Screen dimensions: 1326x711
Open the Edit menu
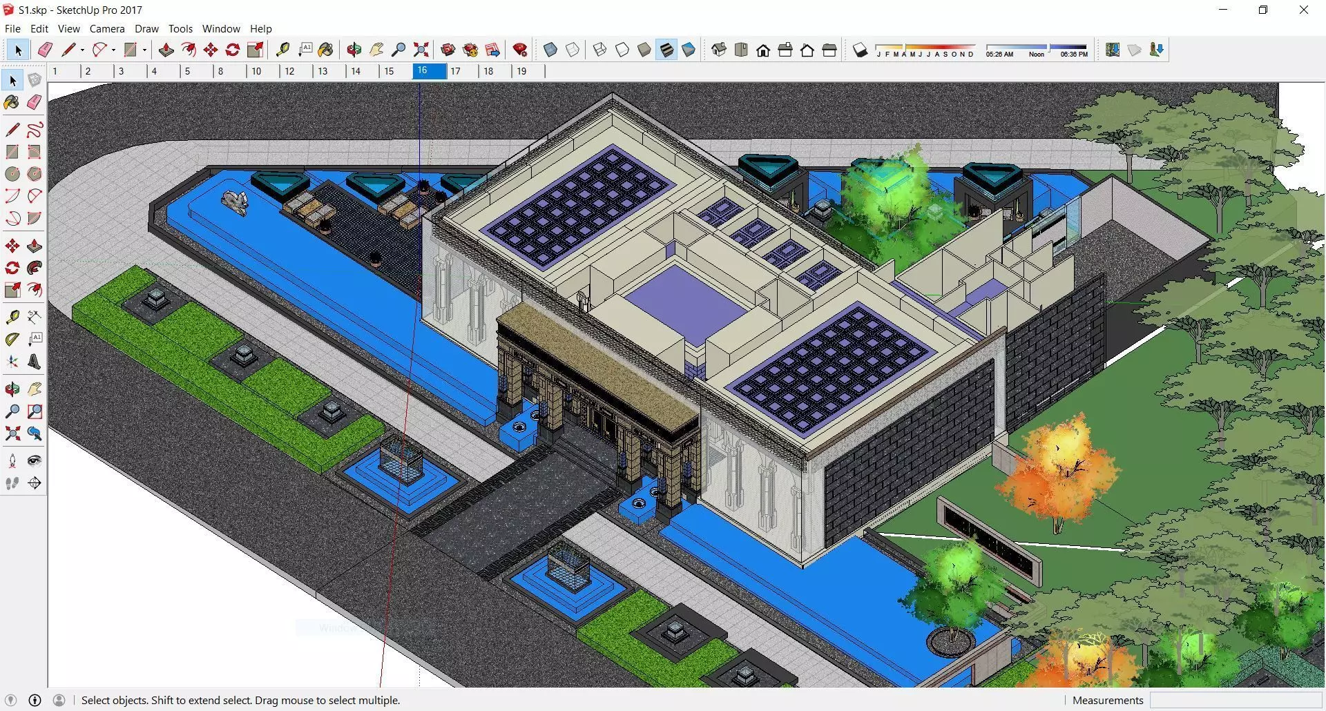(x=39, y=29)
